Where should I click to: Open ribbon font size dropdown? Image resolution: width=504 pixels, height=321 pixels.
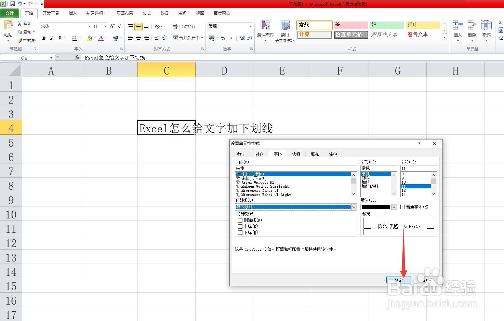click(x=105, y=26)
